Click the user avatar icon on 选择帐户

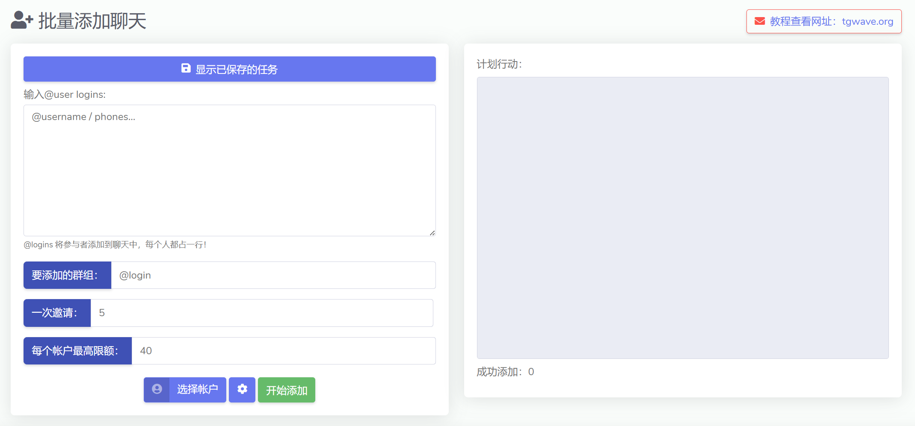tap(157, 389)
